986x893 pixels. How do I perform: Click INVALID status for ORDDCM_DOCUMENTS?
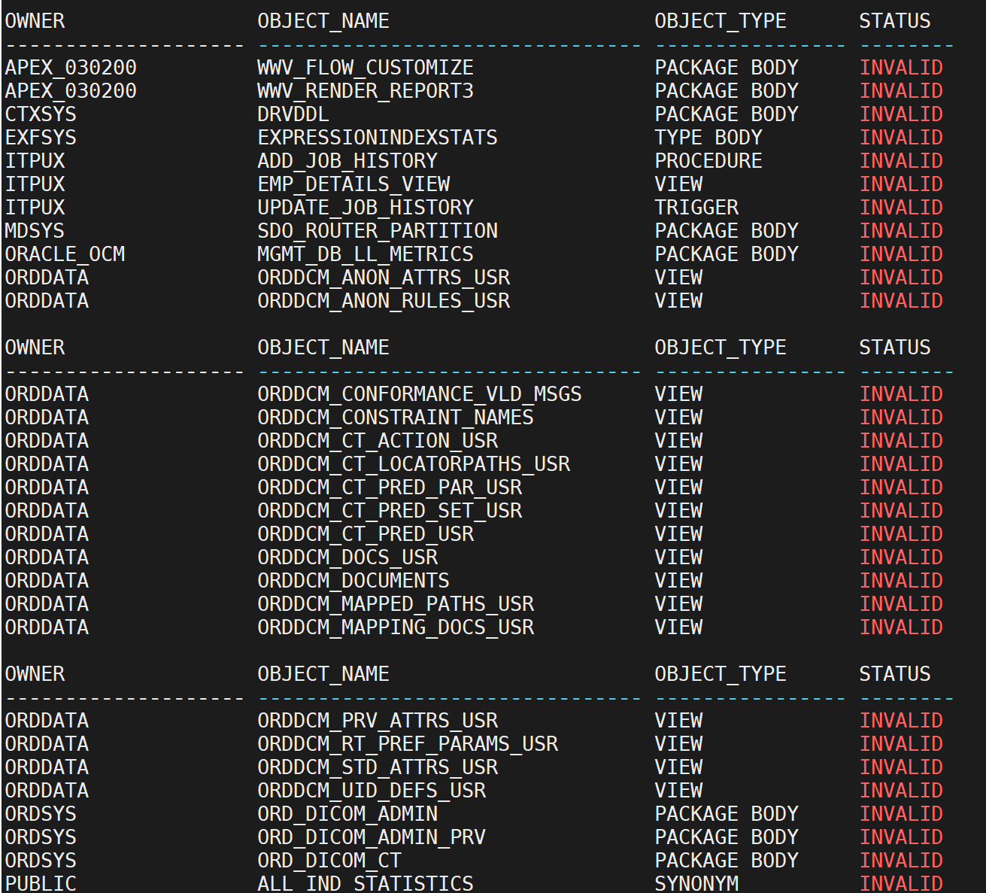click(901, 581)
